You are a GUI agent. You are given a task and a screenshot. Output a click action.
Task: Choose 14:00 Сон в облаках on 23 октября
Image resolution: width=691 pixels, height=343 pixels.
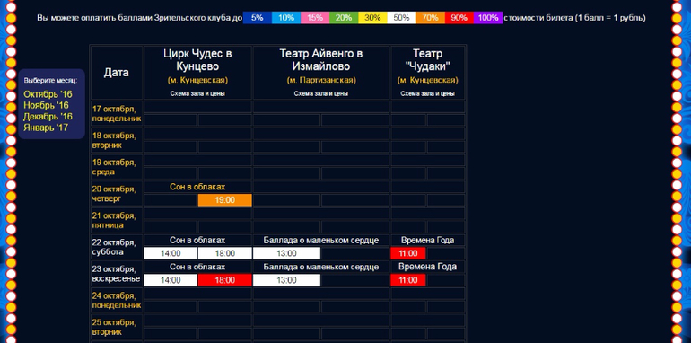(x=171, y=280)
